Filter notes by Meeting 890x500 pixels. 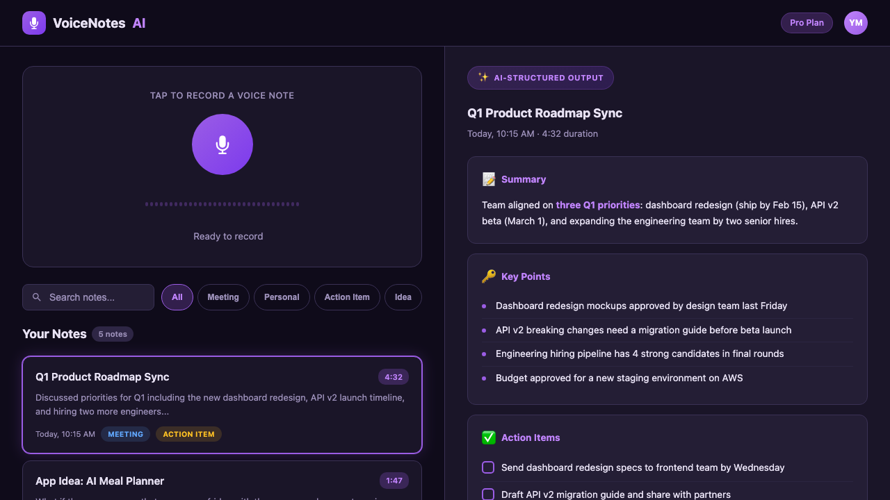223,297
